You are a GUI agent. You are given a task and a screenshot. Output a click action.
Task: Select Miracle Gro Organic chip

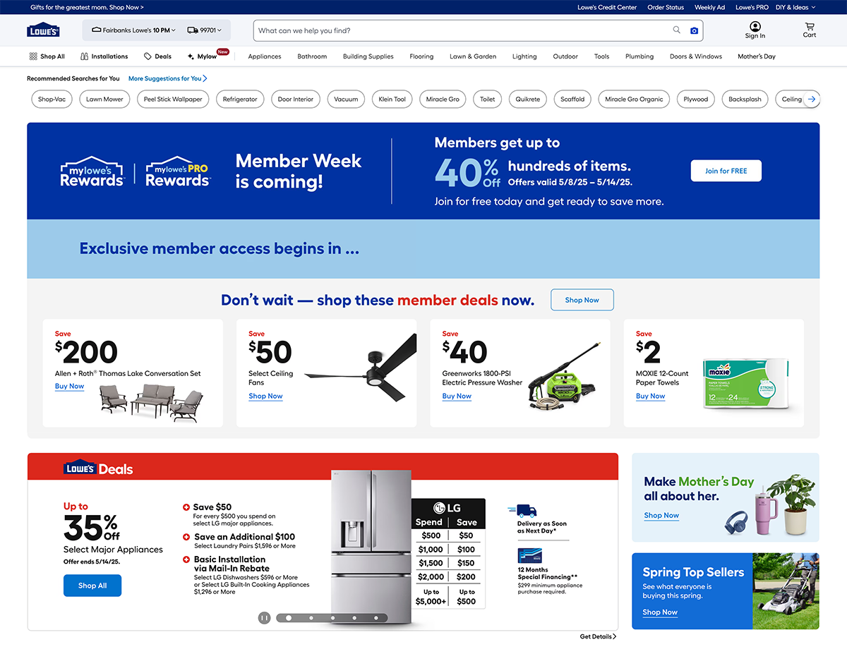point(634,99)
